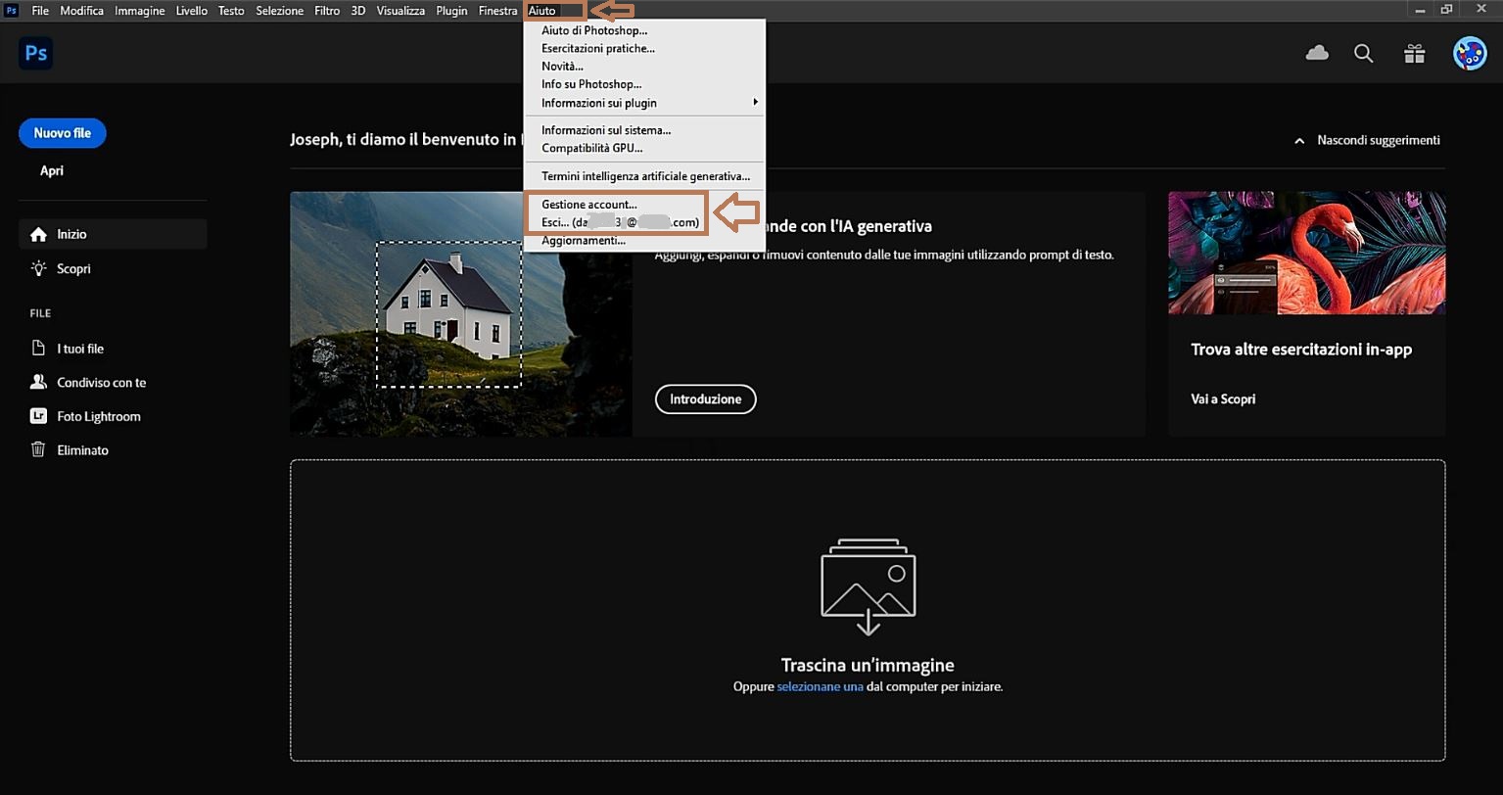Open the File menu
This screenshot has width=1503, height=795.
click(x=40, y=11)
